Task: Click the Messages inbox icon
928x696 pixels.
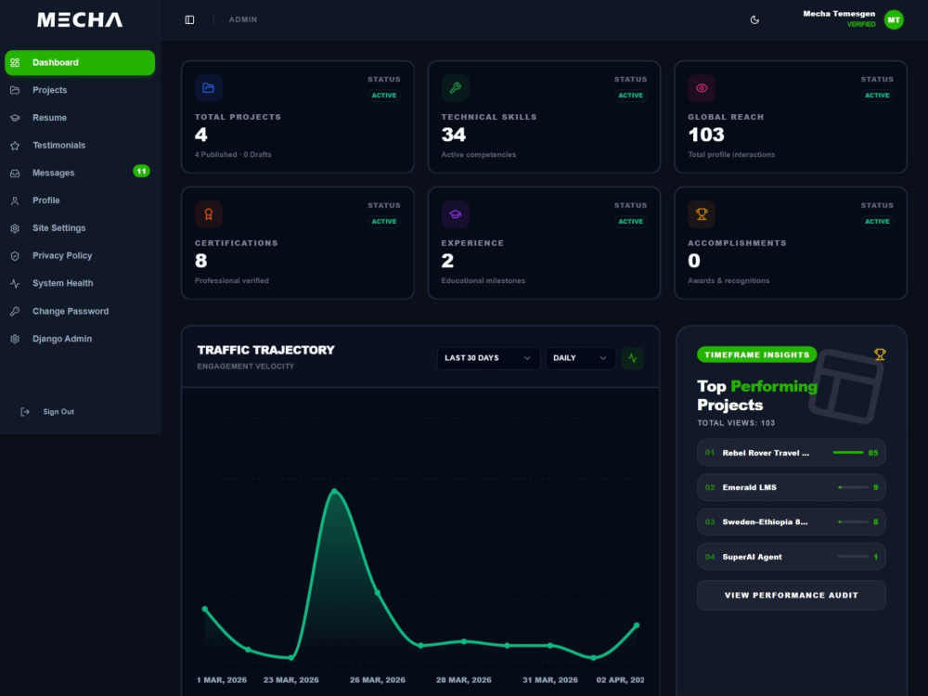Action: point(16,173)
